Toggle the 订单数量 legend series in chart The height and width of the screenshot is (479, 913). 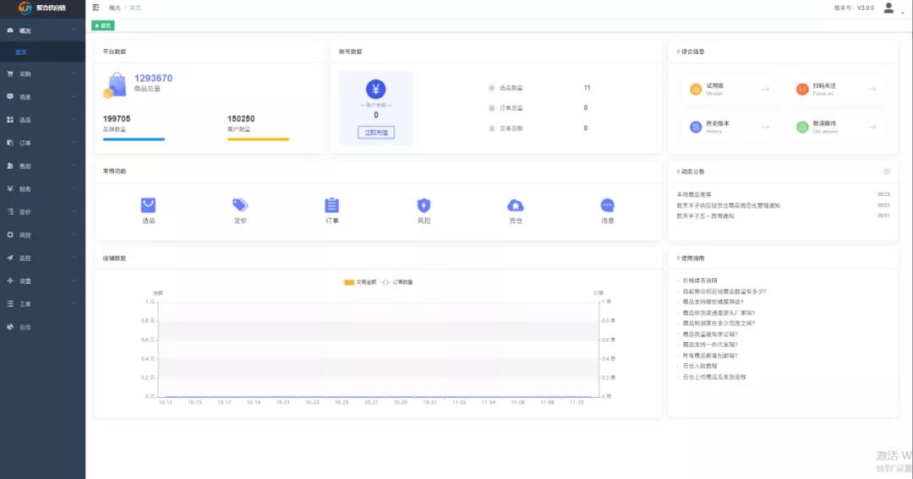tap(397, 282)
